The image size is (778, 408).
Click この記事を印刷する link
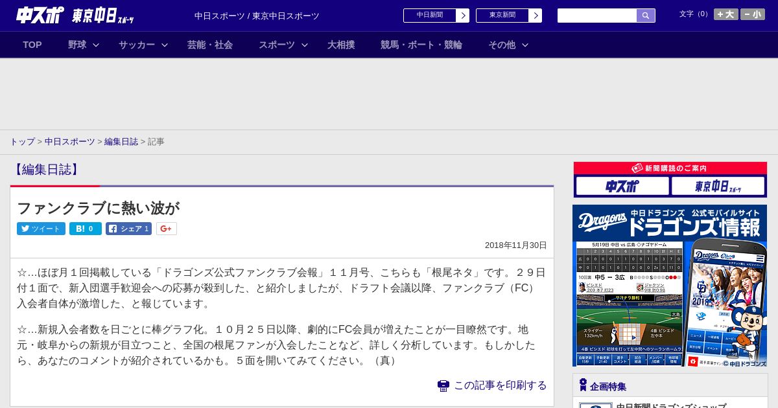500,385
